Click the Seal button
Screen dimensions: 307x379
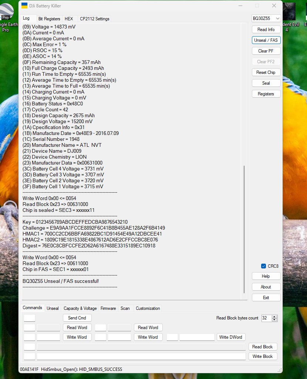coord(266,83)
